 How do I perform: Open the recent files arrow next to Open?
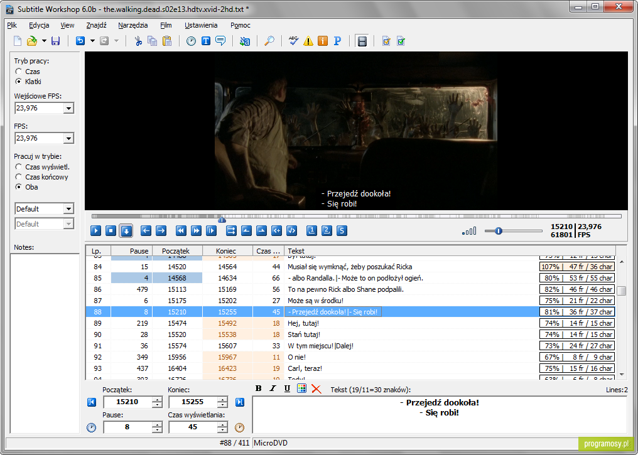click(44, 41)
